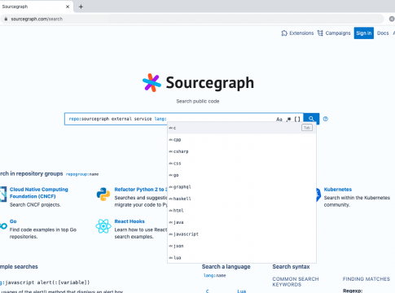Select 'css' language suggestion
Image resolution: width=395 pixels, height=293 pixels.
click(x=242, y=164)
